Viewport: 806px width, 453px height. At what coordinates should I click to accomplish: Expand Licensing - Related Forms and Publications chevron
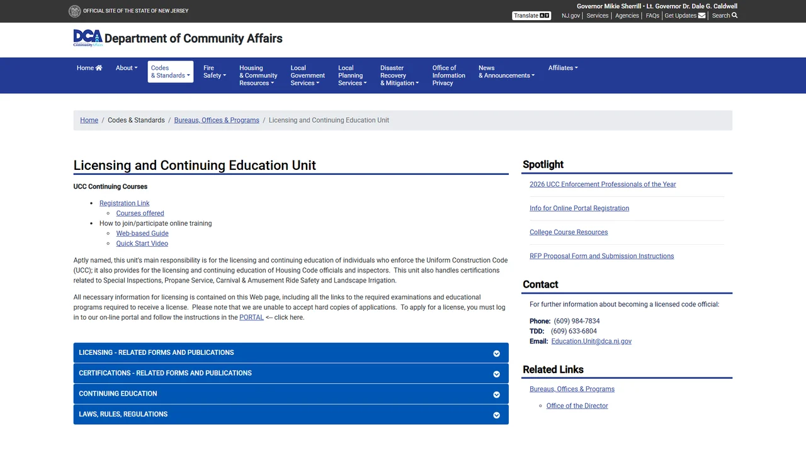point(496,354)
